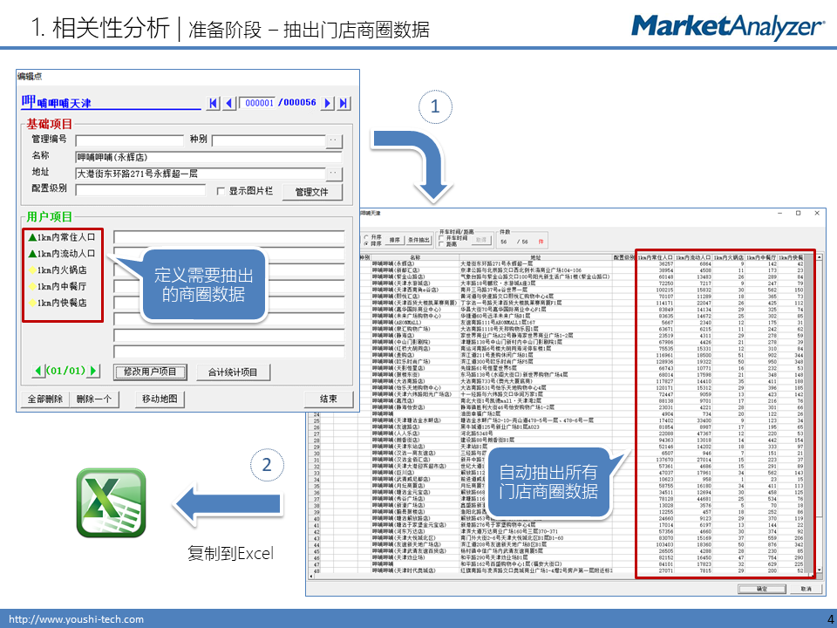Screen dimensions: 837x628
Task: Click the 删除一个 button
Action: tap(94, 399)
